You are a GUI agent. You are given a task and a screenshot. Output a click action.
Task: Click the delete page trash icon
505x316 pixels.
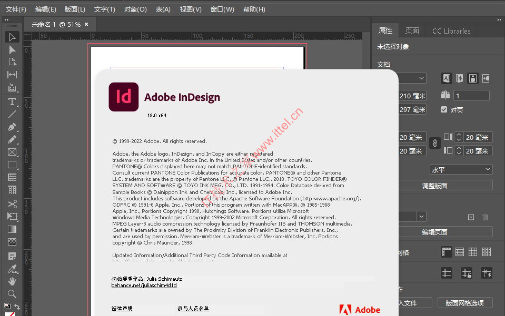click(485, 217)
